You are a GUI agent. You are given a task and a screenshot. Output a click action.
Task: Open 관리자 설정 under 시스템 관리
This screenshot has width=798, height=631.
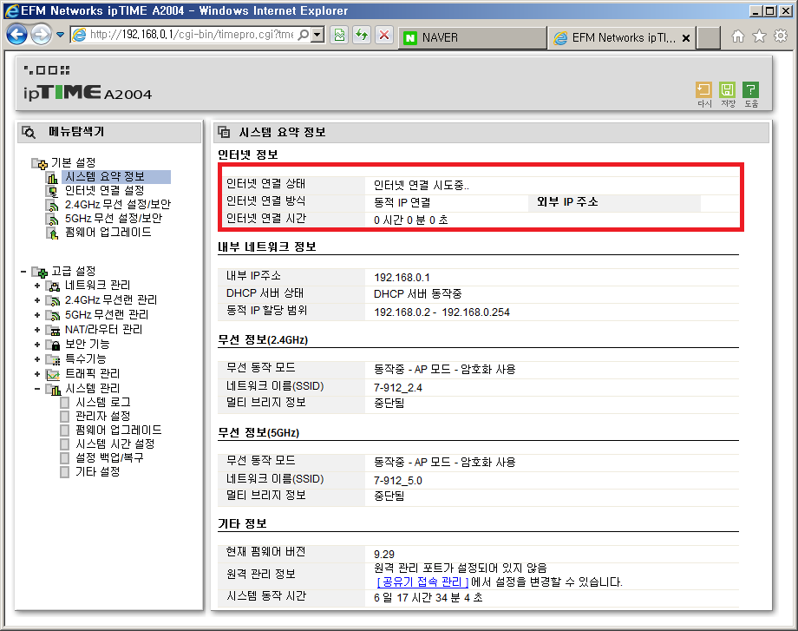(103, 416)
